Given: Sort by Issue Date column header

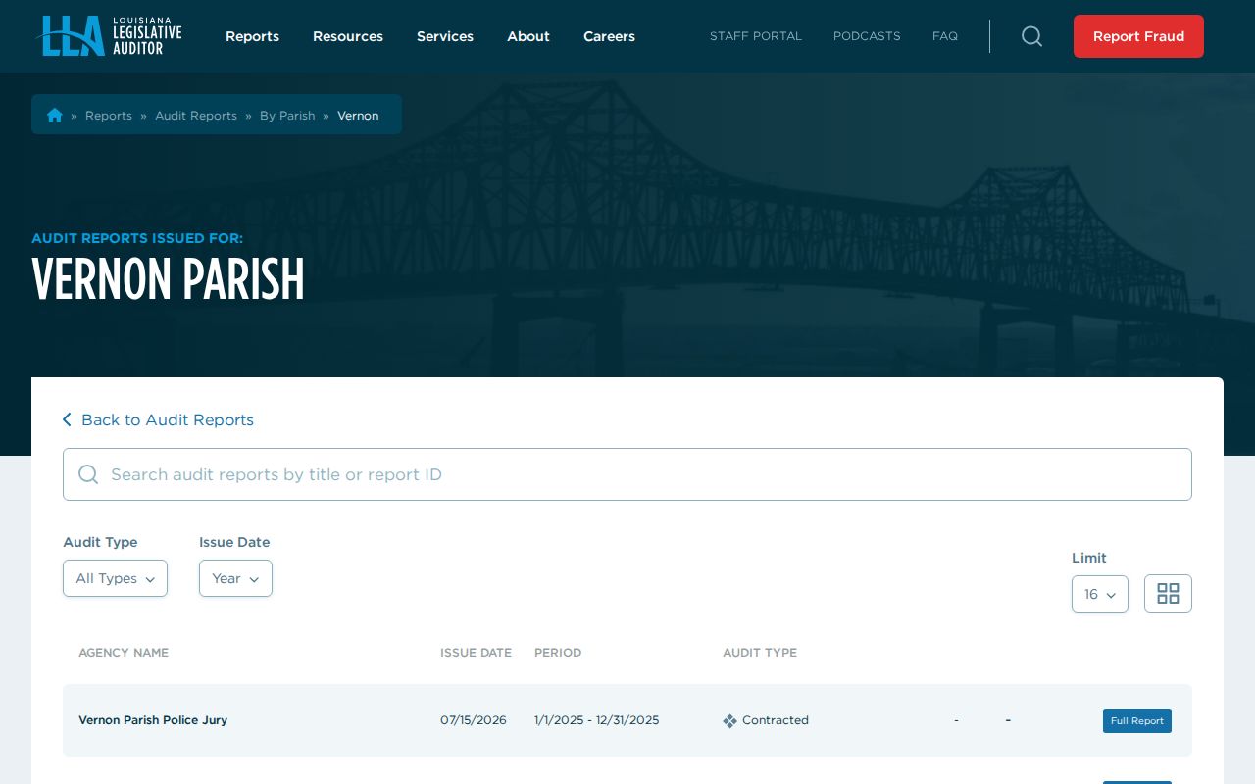Looking at the screenshot, I should tap(476, 653).
